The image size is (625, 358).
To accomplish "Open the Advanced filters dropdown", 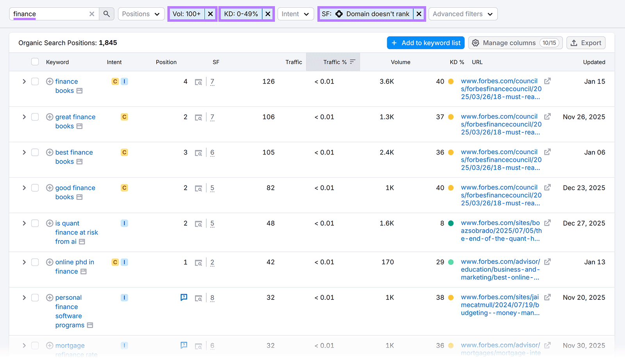I will click(x=462, y=14).
